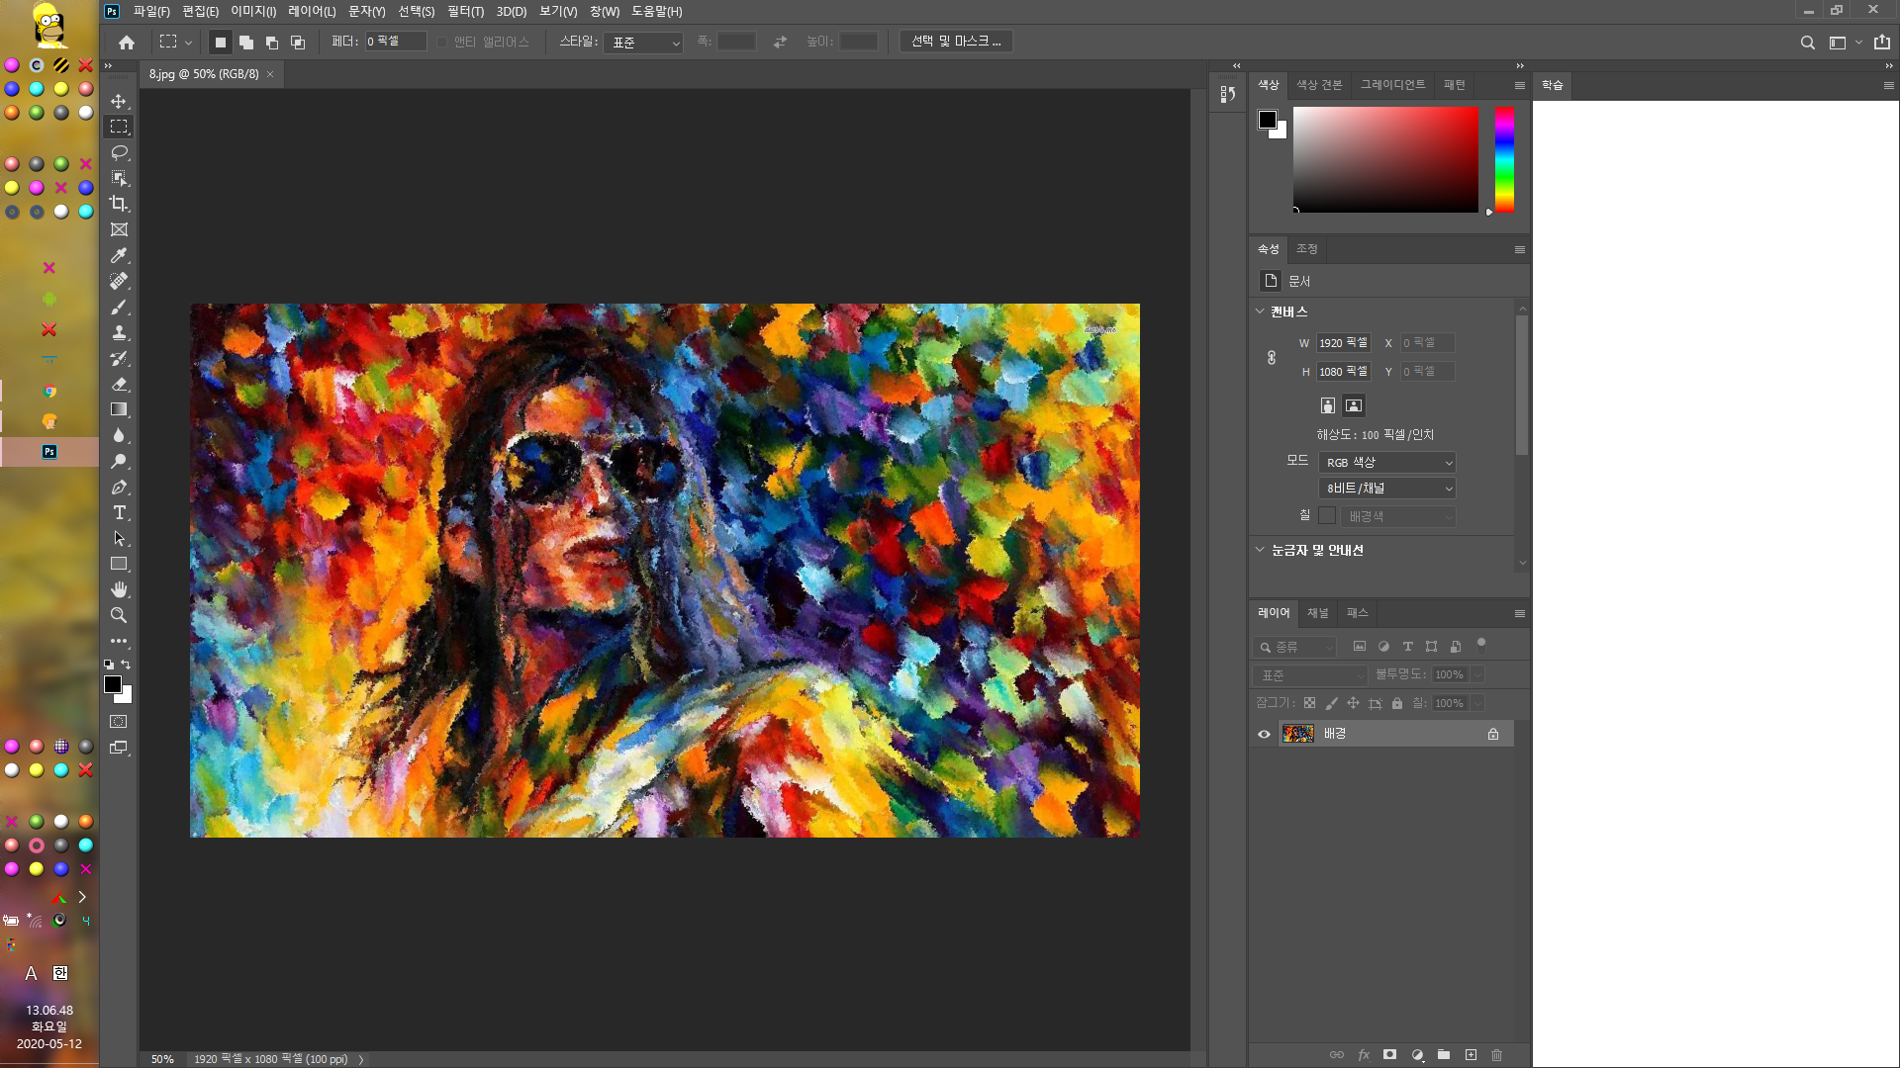Screen dimensions: 1900x1068
Task: Select the Rectangle shape tool
Action: point(119,564)
